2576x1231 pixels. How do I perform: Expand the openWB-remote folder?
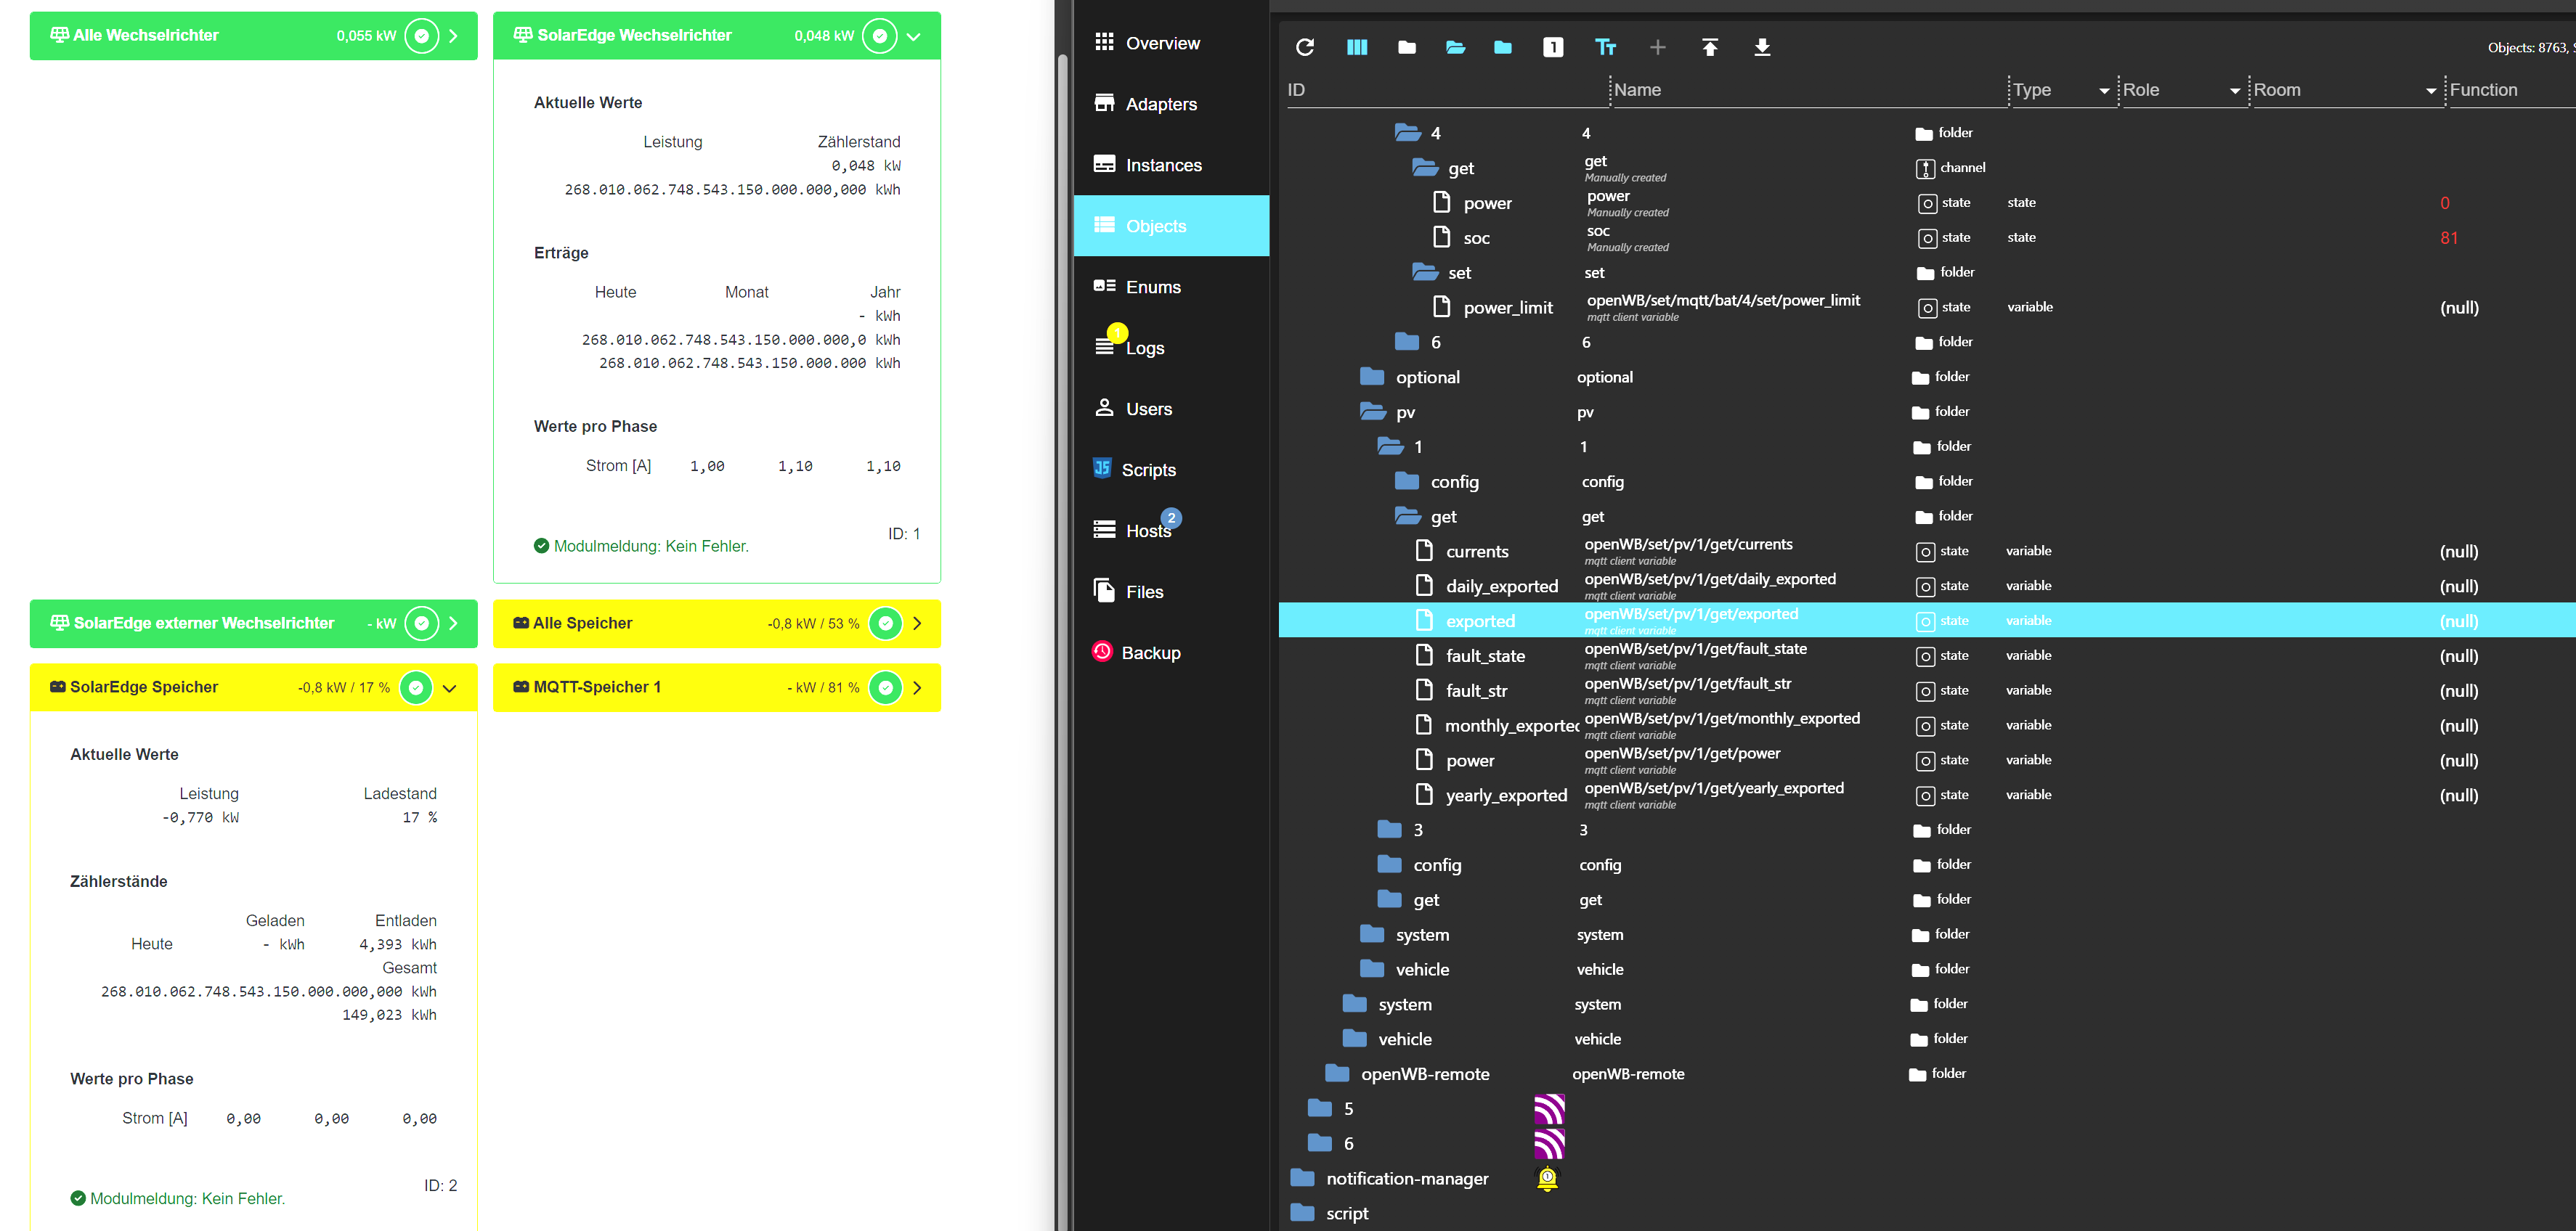[x=1337, y=1073]
